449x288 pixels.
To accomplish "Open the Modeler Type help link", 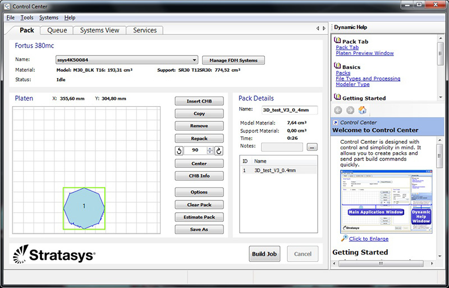I will tap(352, 85).
